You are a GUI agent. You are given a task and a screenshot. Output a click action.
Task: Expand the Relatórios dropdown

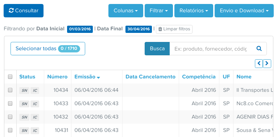tap(194, 10)
